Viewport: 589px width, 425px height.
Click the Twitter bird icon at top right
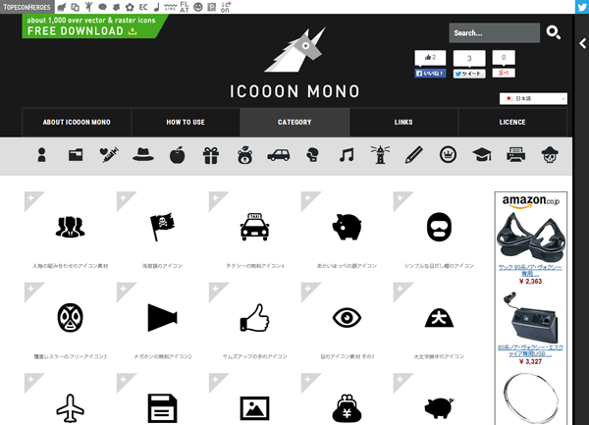pos(582,7)
